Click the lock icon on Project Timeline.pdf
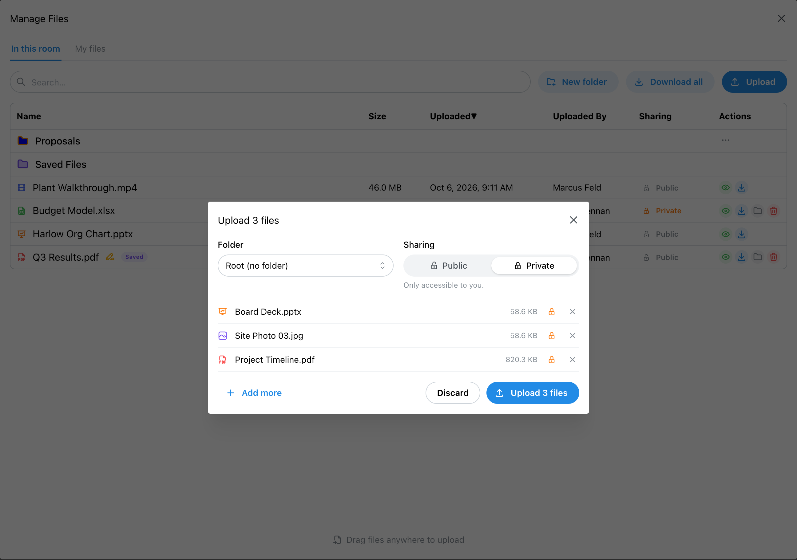Viewport: 797px width, 560px height. point(551,360)
